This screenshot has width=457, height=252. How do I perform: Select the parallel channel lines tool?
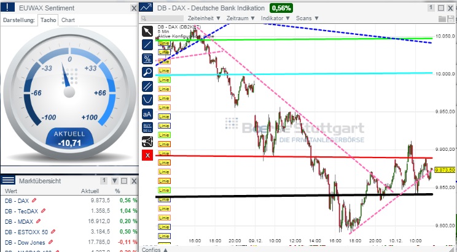tap(147, 86)
